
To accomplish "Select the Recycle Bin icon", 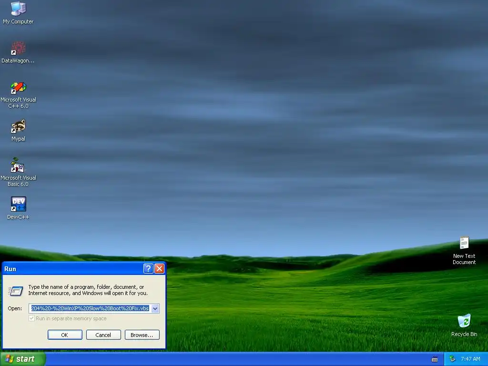I will (x=464, y=321).
